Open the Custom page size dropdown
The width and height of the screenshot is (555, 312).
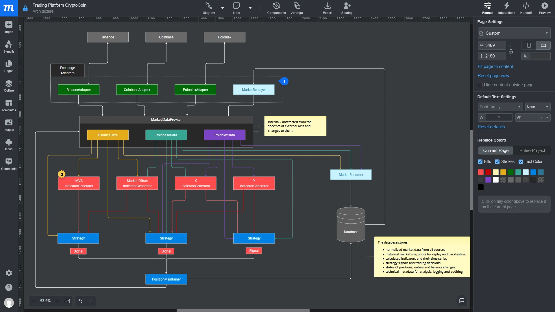click(x=514, y=33)
